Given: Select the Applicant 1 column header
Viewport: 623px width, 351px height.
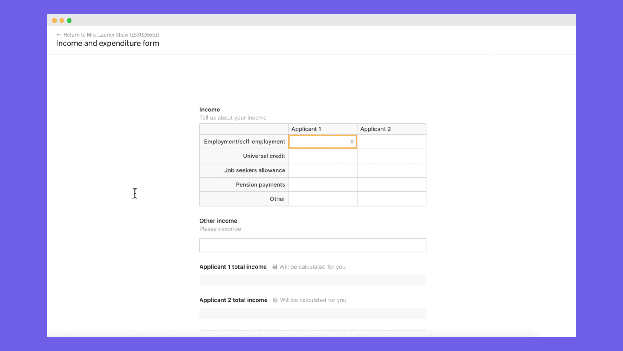Looking at the screenshot, I should [306, 129].
